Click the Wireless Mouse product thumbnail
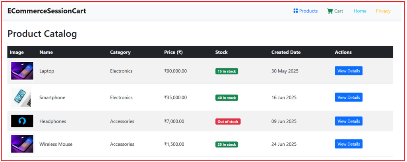407x162 pixels. [x=22, y=144]
